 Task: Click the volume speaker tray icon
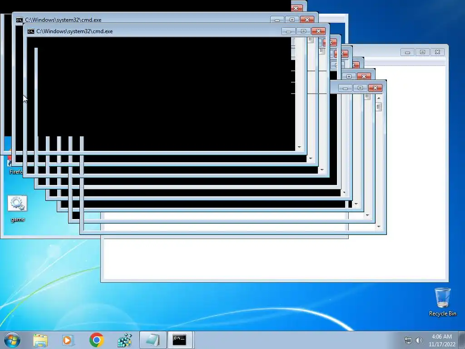(x=419, y=340)
